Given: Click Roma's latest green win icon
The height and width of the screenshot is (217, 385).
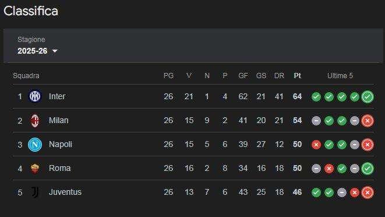Looking at the screenshot, I should [368, 169].
